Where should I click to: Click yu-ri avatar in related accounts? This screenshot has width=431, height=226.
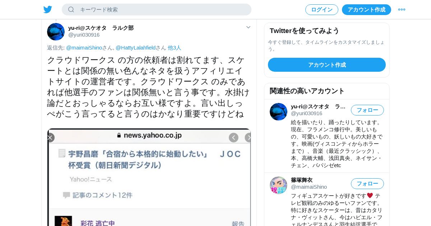click(x=278, y=112)
